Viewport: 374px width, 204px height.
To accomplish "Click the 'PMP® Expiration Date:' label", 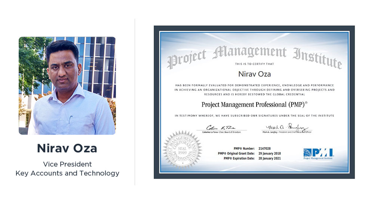I will coord(239,158).
